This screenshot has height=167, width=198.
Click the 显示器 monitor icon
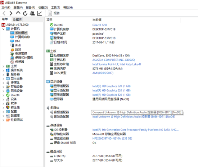(x=51, y=99)
